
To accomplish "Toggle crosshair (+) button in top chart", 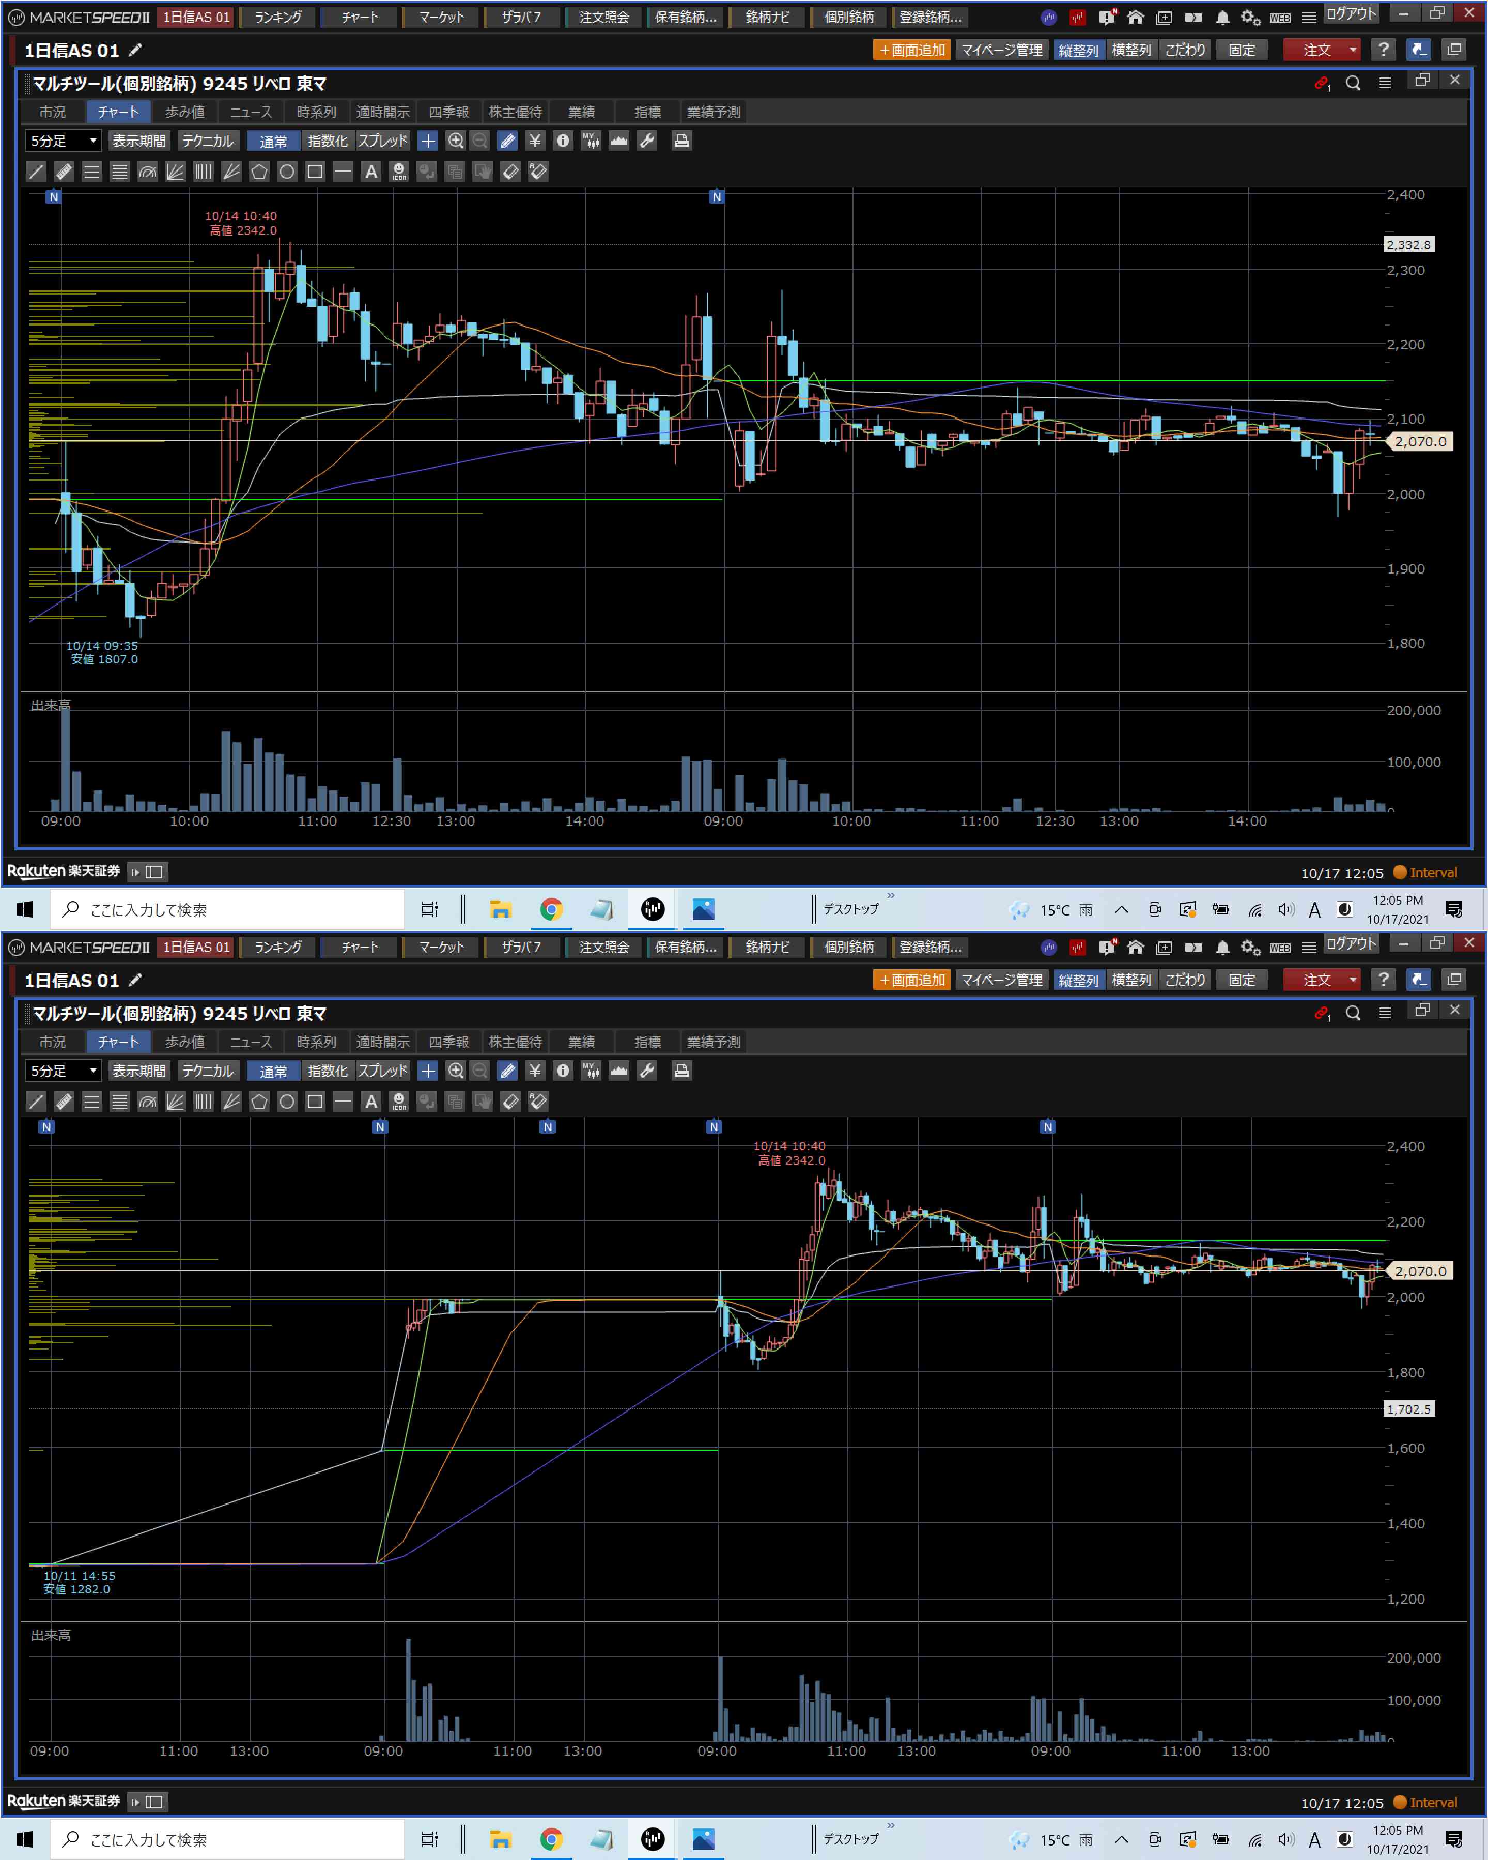I will (x=428, y=141).
